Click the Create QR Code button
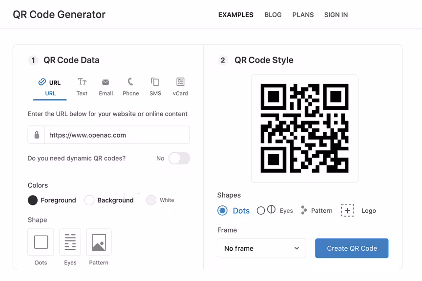 (x=352, y=248)
